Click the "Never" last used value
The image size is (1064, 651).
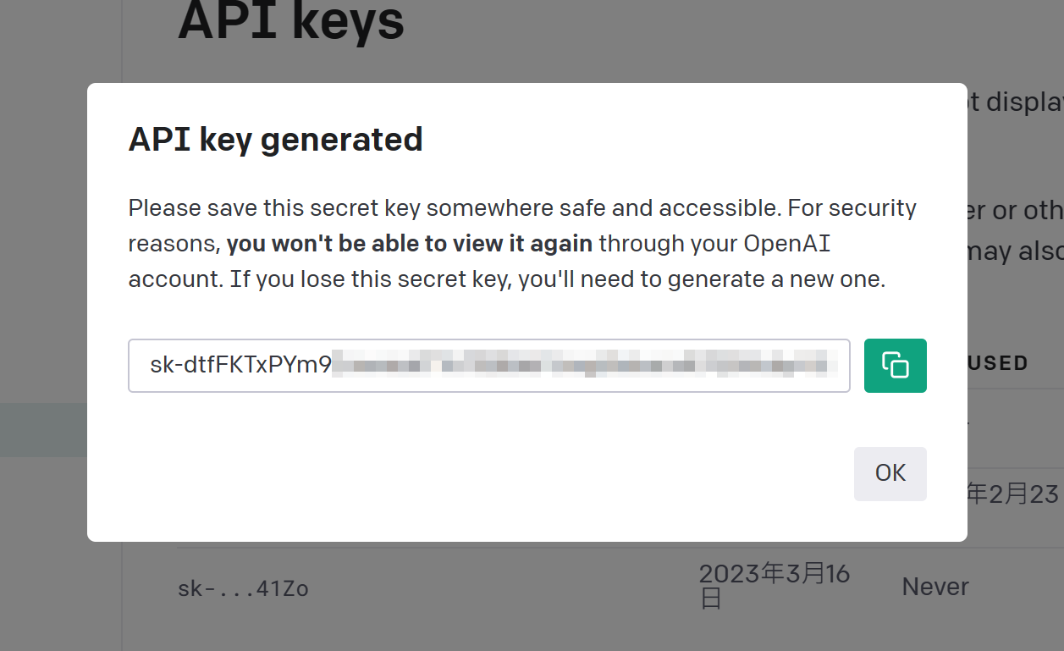tap(935, 587)
